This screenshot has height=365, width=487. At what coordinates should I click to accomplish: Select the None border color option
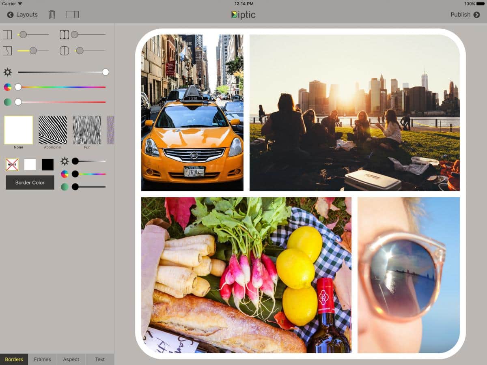[x=12, y=165]
